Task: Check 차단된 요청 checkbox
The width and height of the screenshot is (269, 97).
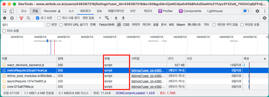Action: [x=242, y=25]
